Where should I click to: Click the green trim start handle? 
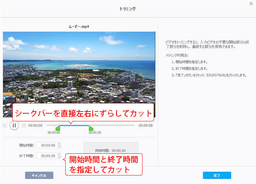(x=58, y=128)
